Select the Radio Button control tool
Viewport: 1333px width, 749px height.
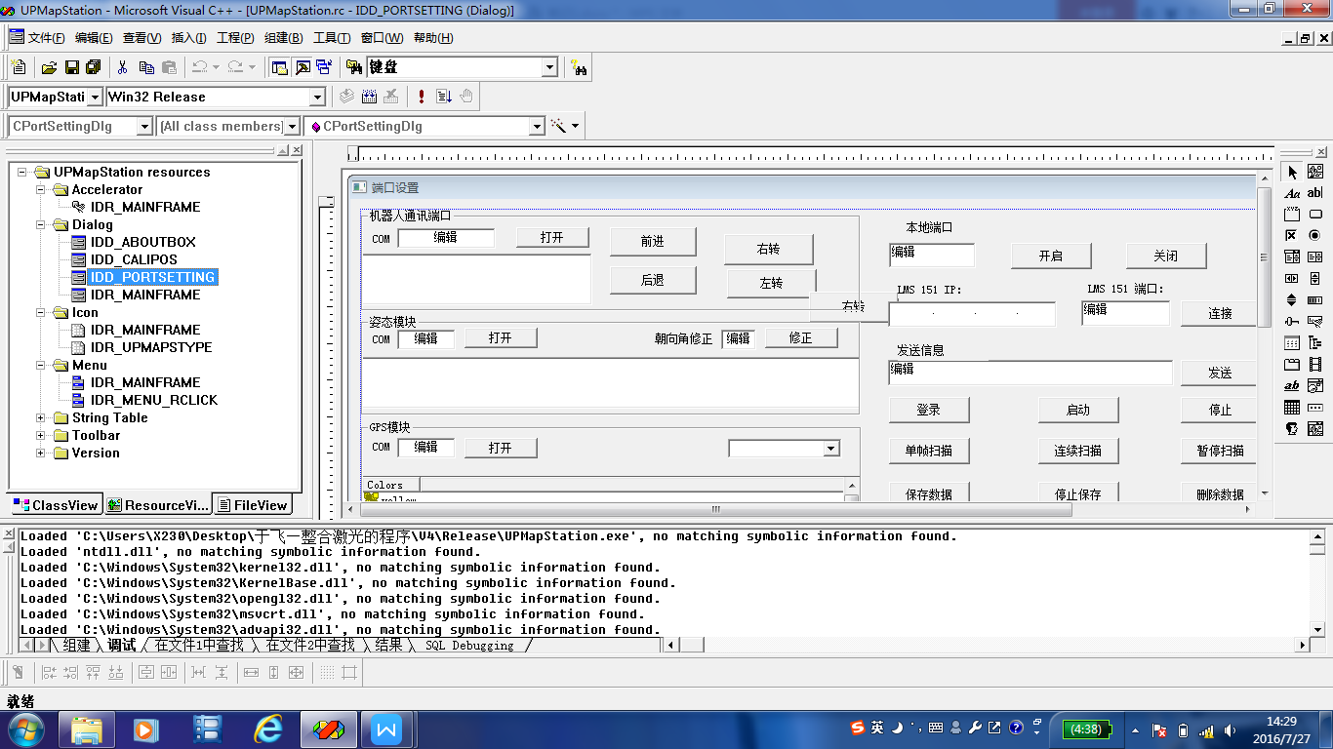(1314, 236)
